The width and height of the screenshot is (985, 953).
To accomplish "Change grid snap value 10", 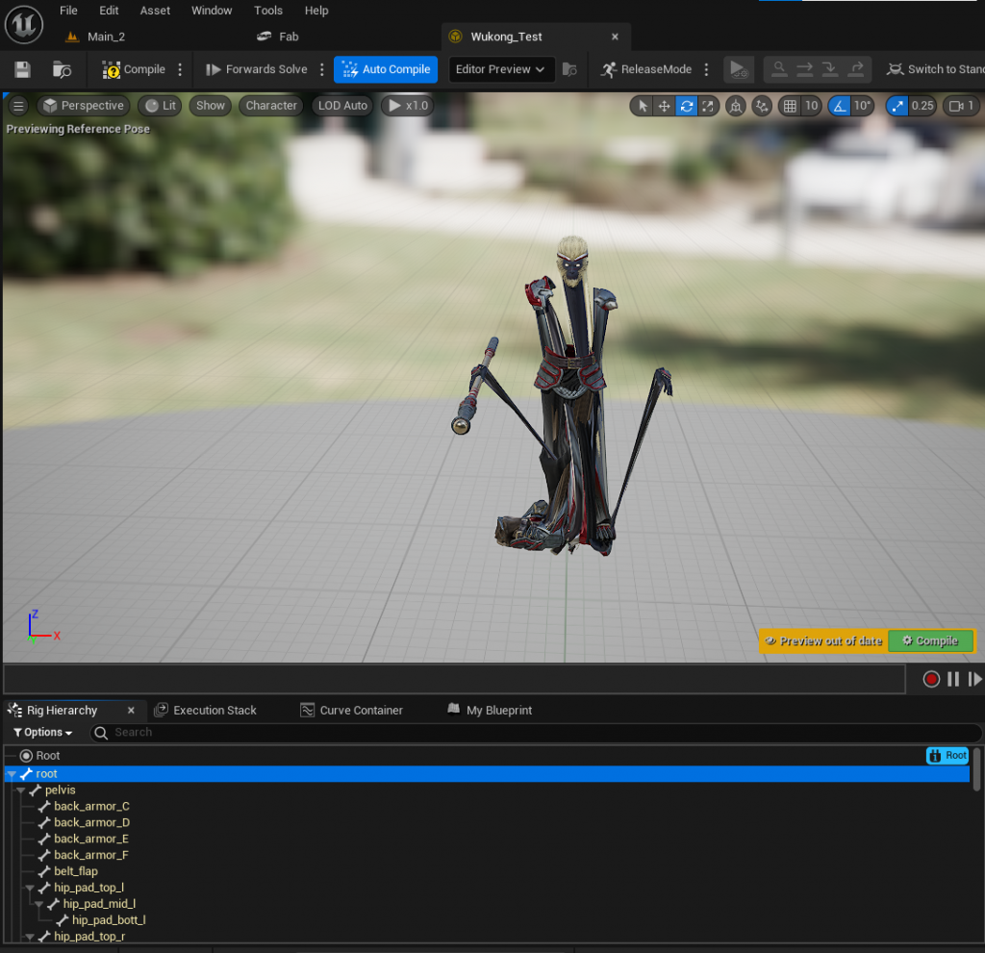I will click(x=812, y=106).
